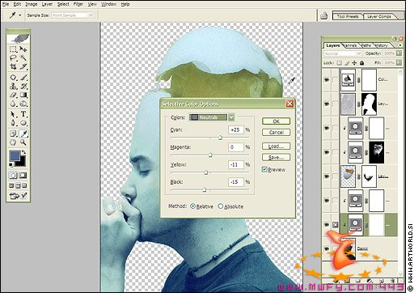
Task: Open the File Browser from options bar
Action: (x=323, y=15)
